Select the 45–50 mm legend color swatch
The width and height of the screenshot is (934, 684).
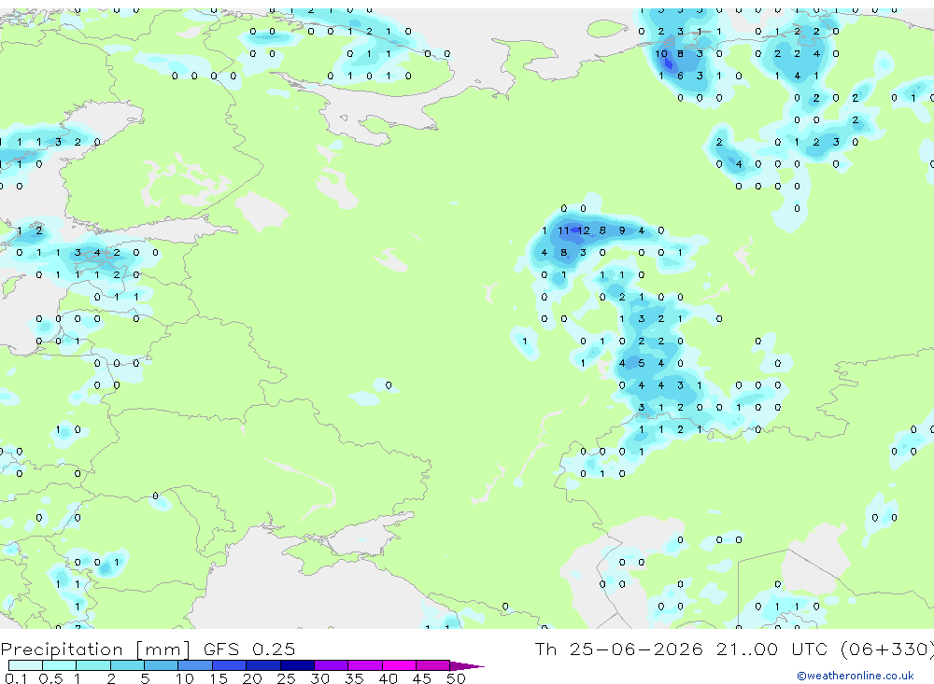tap(432, 665)
